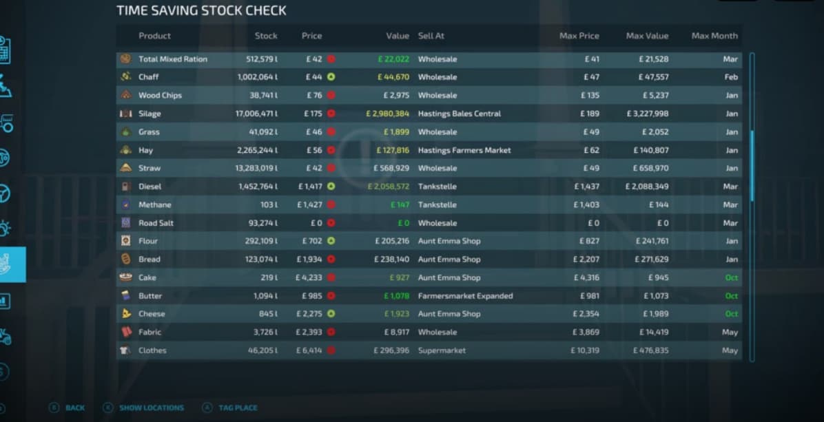This screenshot has height=422, width=824.
Task: Click the Bread product icon
Action: tap(125, 260)
